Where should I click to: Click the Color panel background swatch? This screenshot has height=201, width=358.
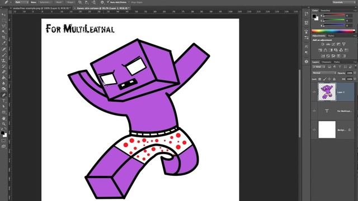pos(317,18)
